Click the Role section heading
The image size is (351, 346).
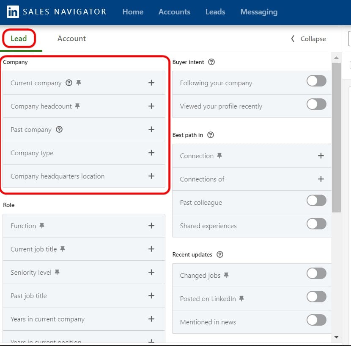(x=9, y=205)
